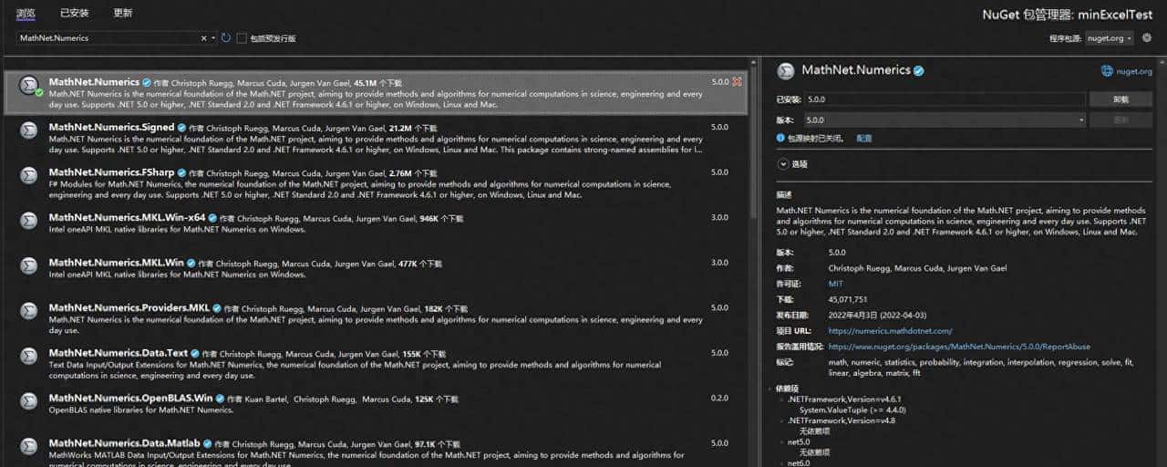Click the MathNet.Numerics.MKL.Win-x64 package icon
The width and height of the screenshot is (1167, 467).
click(29, 221)
